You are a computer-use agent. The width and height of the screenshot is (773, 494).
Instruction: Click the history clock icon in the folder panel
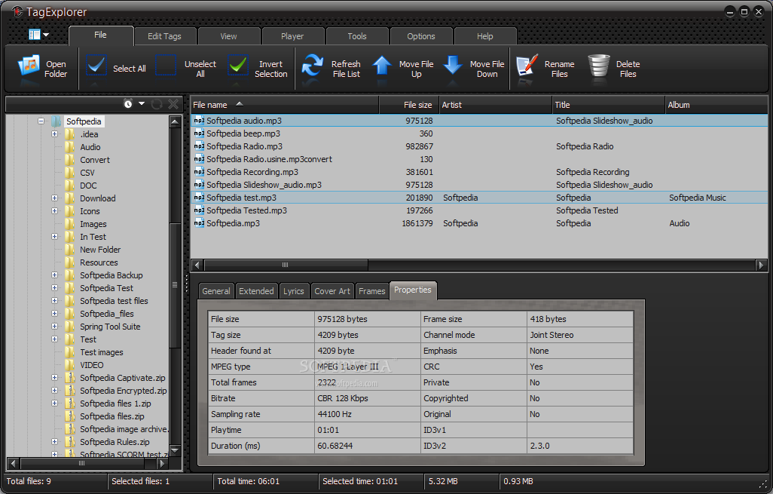(128, 103)
